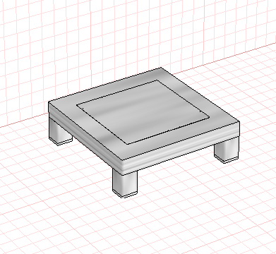Select the front corner table leg

pyautogui.click(x=125, y=183)
